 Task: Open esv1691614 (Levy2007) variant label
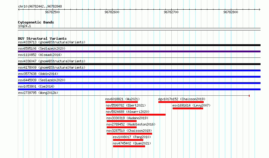(191, 105)
